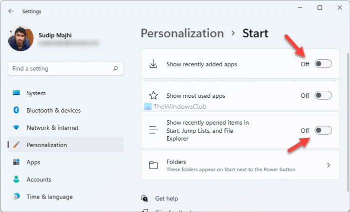Click the Apps icon in sidebar
This screenshot has height=212, width=350.
click(16, 162)
